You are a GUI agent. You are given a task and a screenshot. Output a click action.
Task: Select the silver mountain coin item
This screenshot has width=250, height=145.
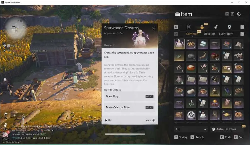click(x=191, y=115)
